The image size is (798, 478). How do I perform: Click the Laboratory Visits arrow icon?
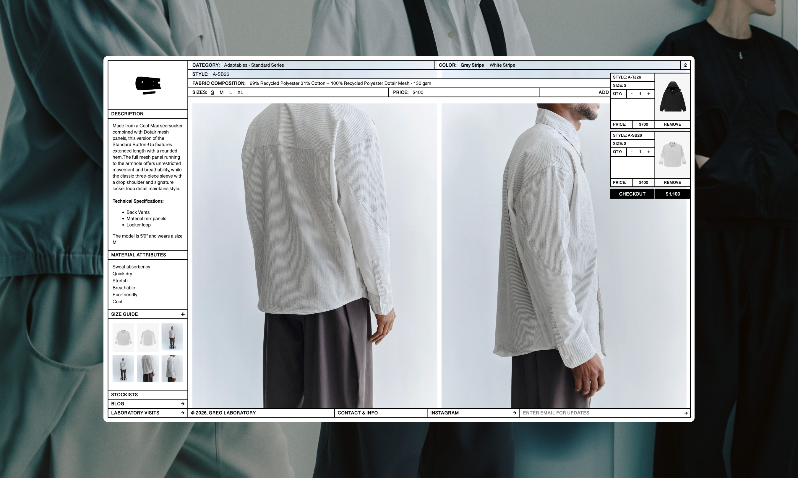pos(183,412)
